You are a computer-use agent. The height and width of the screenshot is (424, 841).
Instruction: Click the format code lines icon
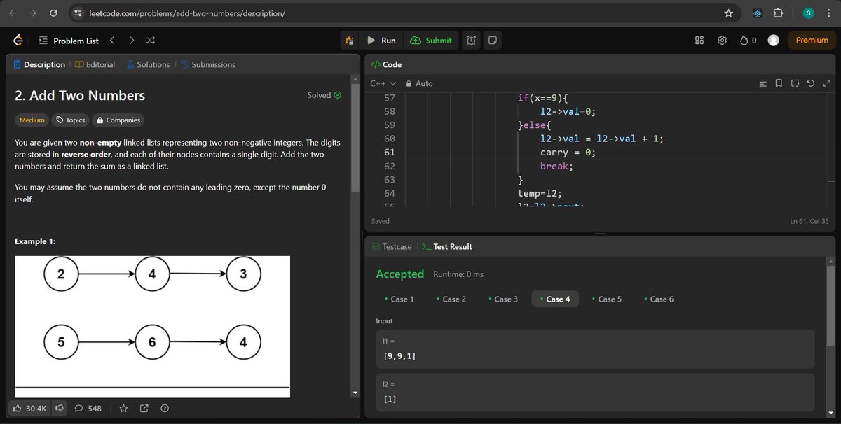tap(763, 83)
